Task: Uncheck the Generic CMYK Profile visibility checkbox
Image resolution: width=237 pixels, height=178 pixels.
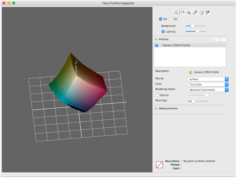Action: coord(157,46)
